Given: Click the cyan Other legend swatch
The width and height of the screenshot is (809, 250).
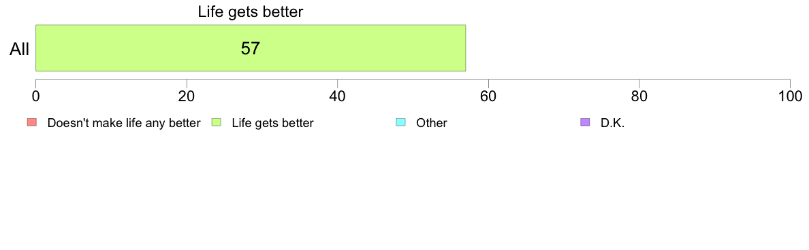Looking at the screenshot, I should (x=401, y=122).
